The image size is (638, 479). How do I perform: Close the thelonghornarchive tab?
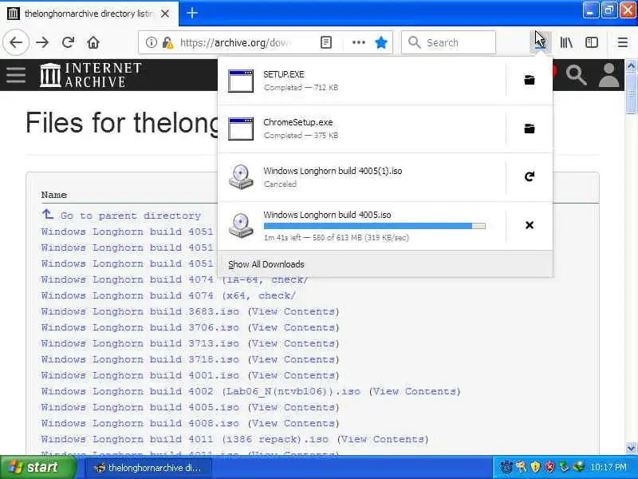tap(165, 14)
